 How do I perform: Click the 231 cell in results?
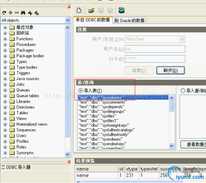[132, 175]
